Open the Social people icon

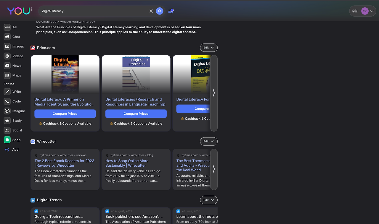pos(7,130)
